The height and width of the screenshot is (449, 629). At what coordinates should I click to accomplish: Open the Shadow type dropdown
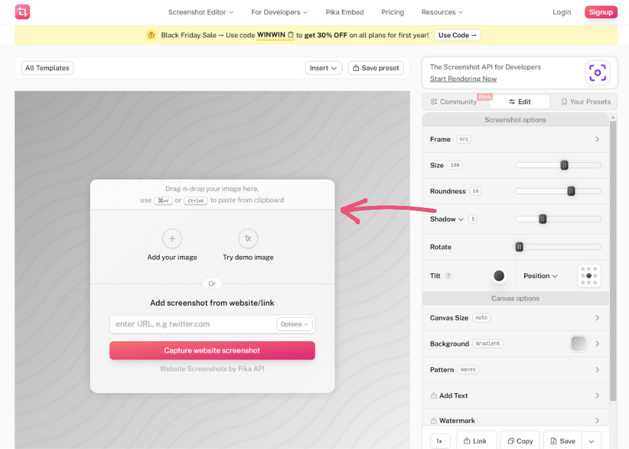point(446,219)
